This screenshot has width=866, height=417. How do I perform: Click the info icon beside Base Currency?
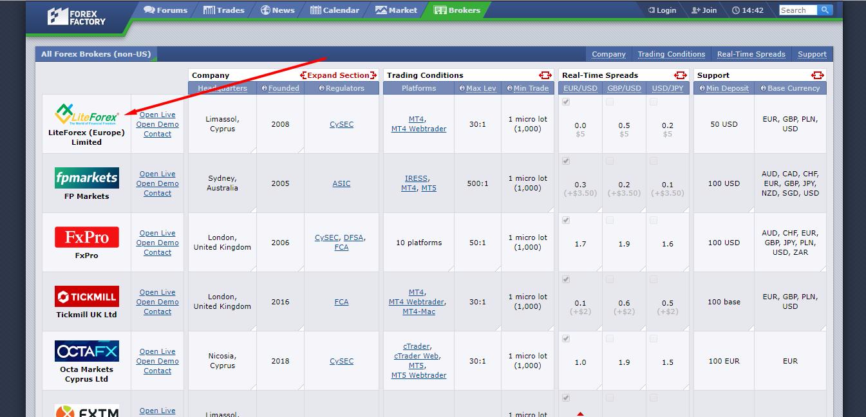point(764,88)
